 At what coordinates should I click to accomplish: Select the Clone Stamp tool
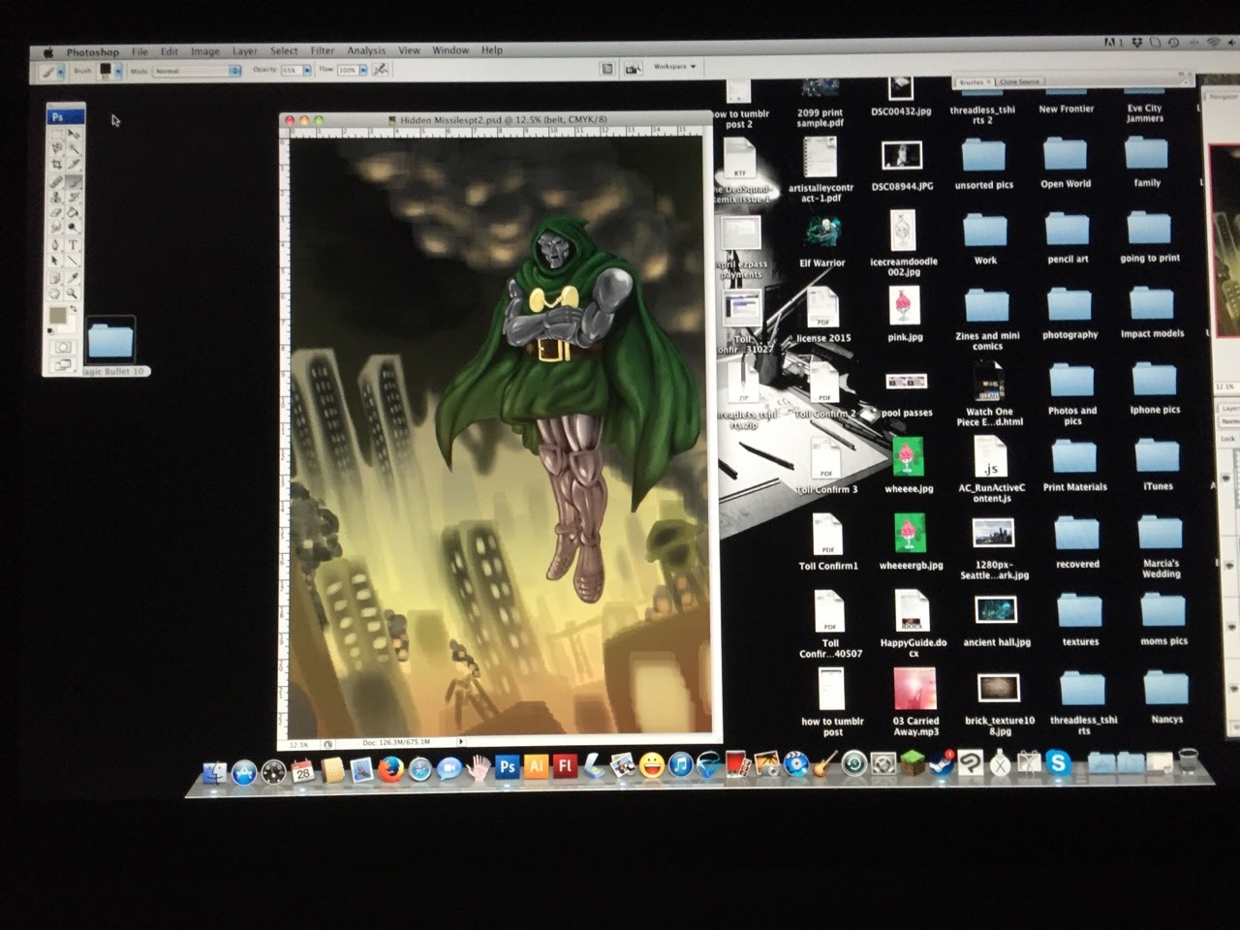tap(57, 197)
